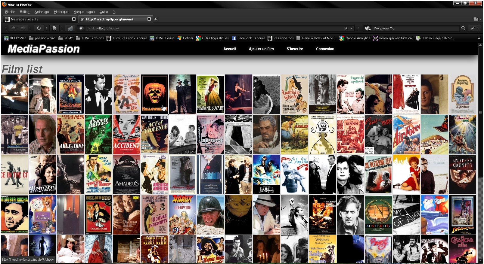Click the bar-chart icon beside the home button
This screenshot has height=264, width=484.
tap(70, 28)
